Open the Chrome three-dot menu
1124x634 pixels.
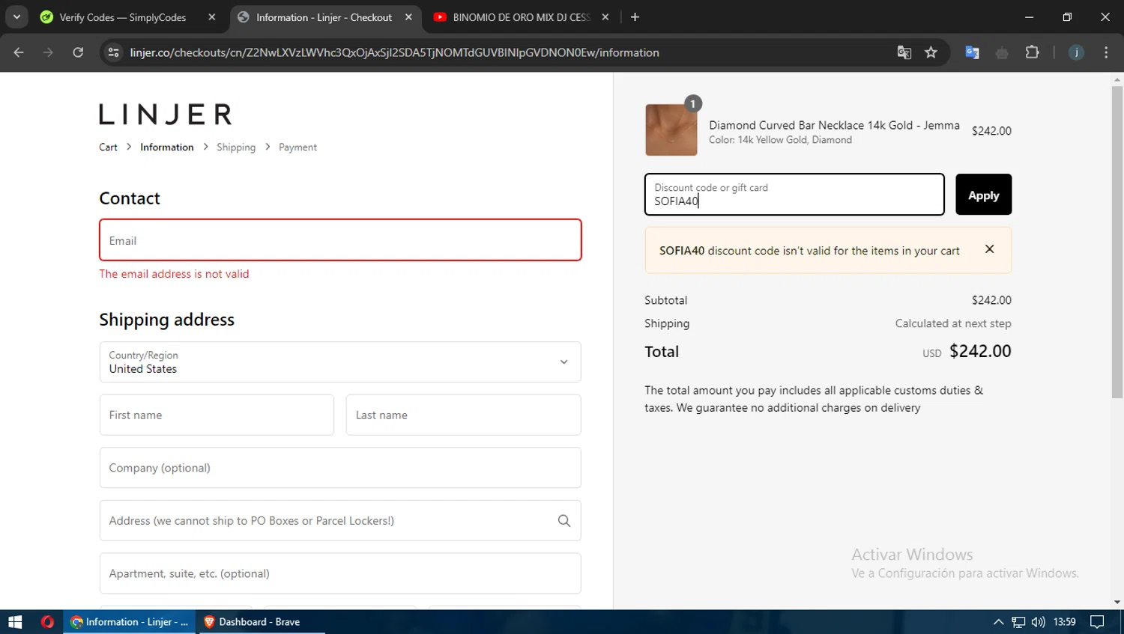point(1106,52)
